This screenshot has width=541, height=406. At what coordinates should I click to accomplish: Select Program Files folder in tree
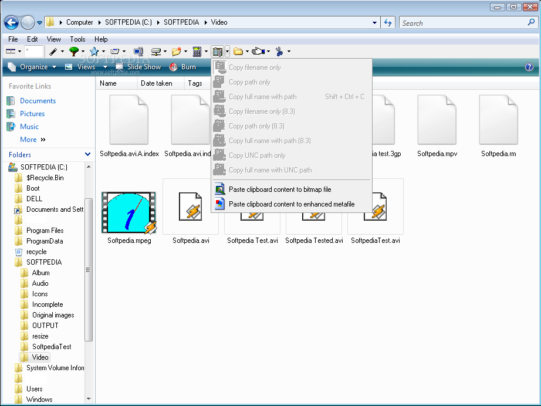45,231
